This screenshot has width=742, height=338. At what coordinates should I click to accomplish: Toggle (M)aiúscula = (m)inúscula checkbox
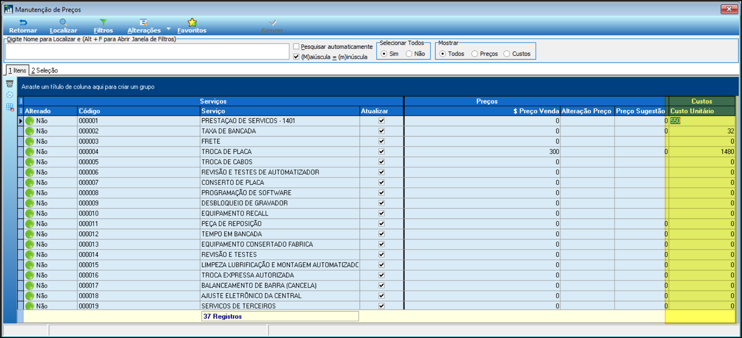296,57
